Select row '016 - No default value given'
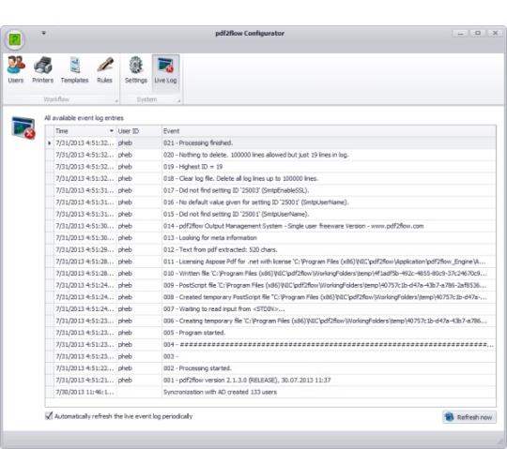The height and width of the screenshot is (449, 507). [270, 202]
